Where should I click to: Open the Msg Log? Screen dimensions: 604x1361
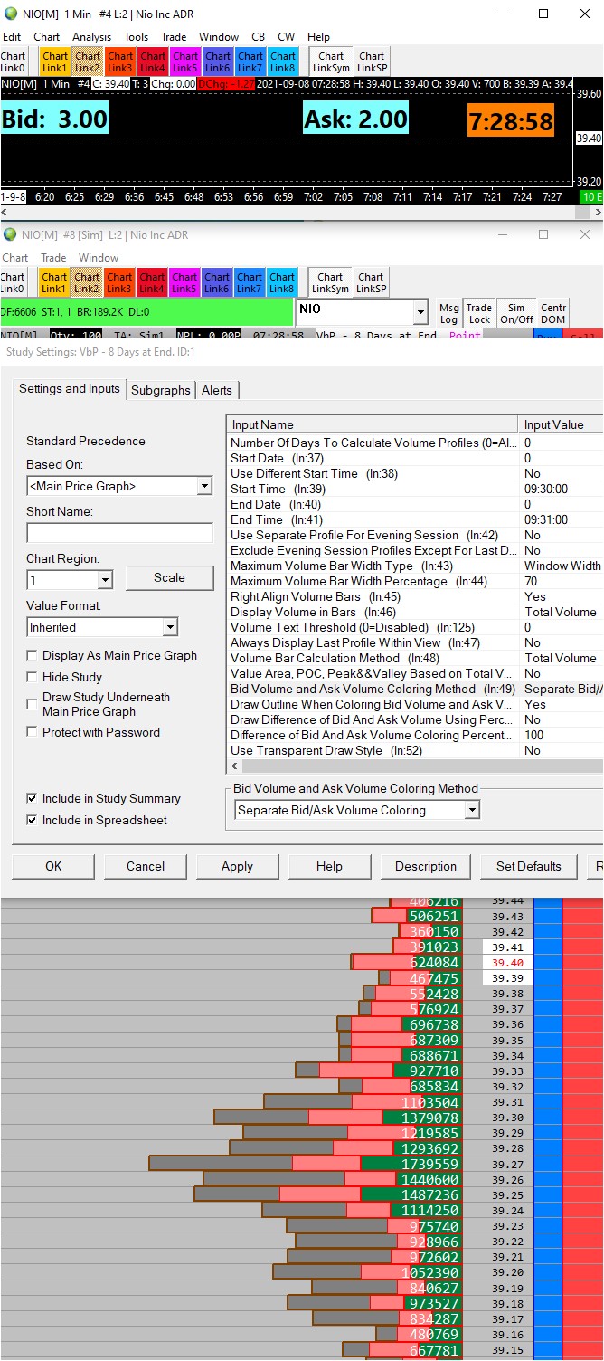448,313
